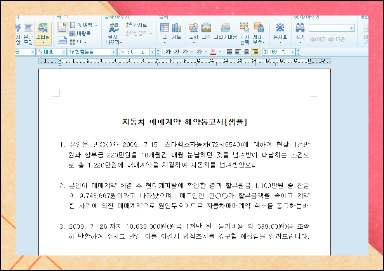Expand 글자 바꾸기 dropdown arrow
Viewport: 384px width, 271px height.
121,43
